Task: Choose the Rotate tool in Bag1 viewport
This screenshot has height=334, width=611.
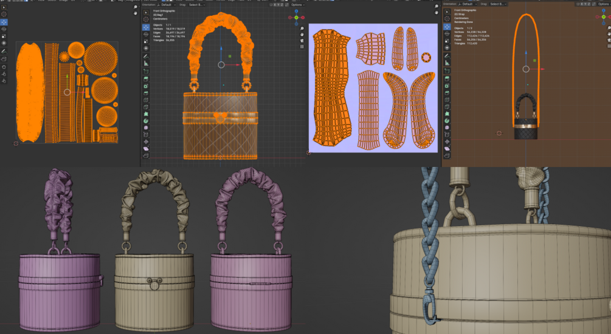Action: [146, 34]
